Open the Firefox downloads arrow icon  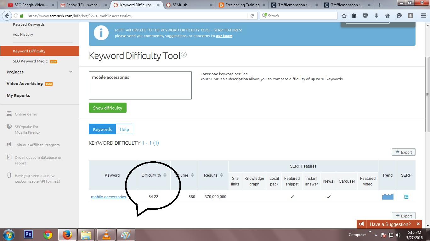point(376,16)
